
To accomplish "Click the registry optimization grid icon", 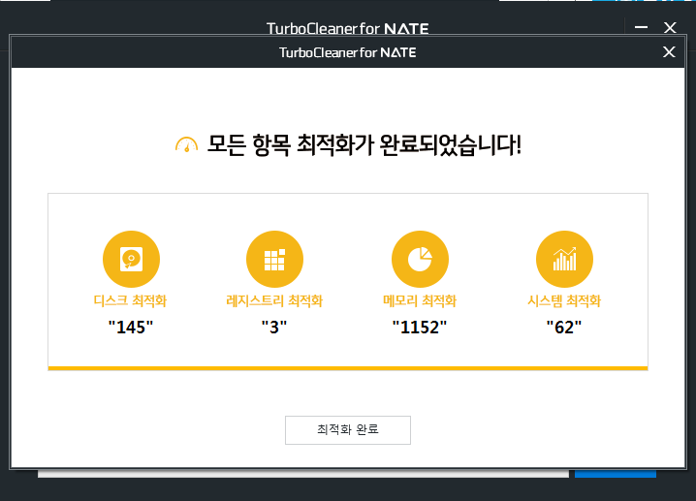I will point(274,259).
